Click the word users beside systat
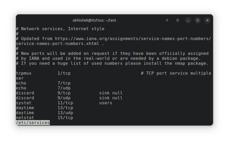 106,103
